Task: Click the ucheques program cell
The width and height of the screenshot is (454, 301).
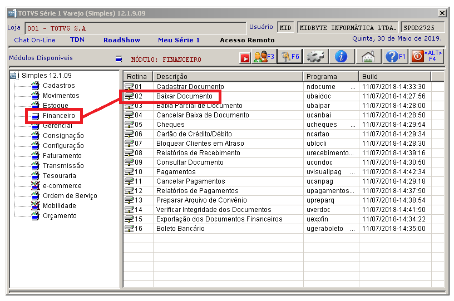Action: click(331, 125)
